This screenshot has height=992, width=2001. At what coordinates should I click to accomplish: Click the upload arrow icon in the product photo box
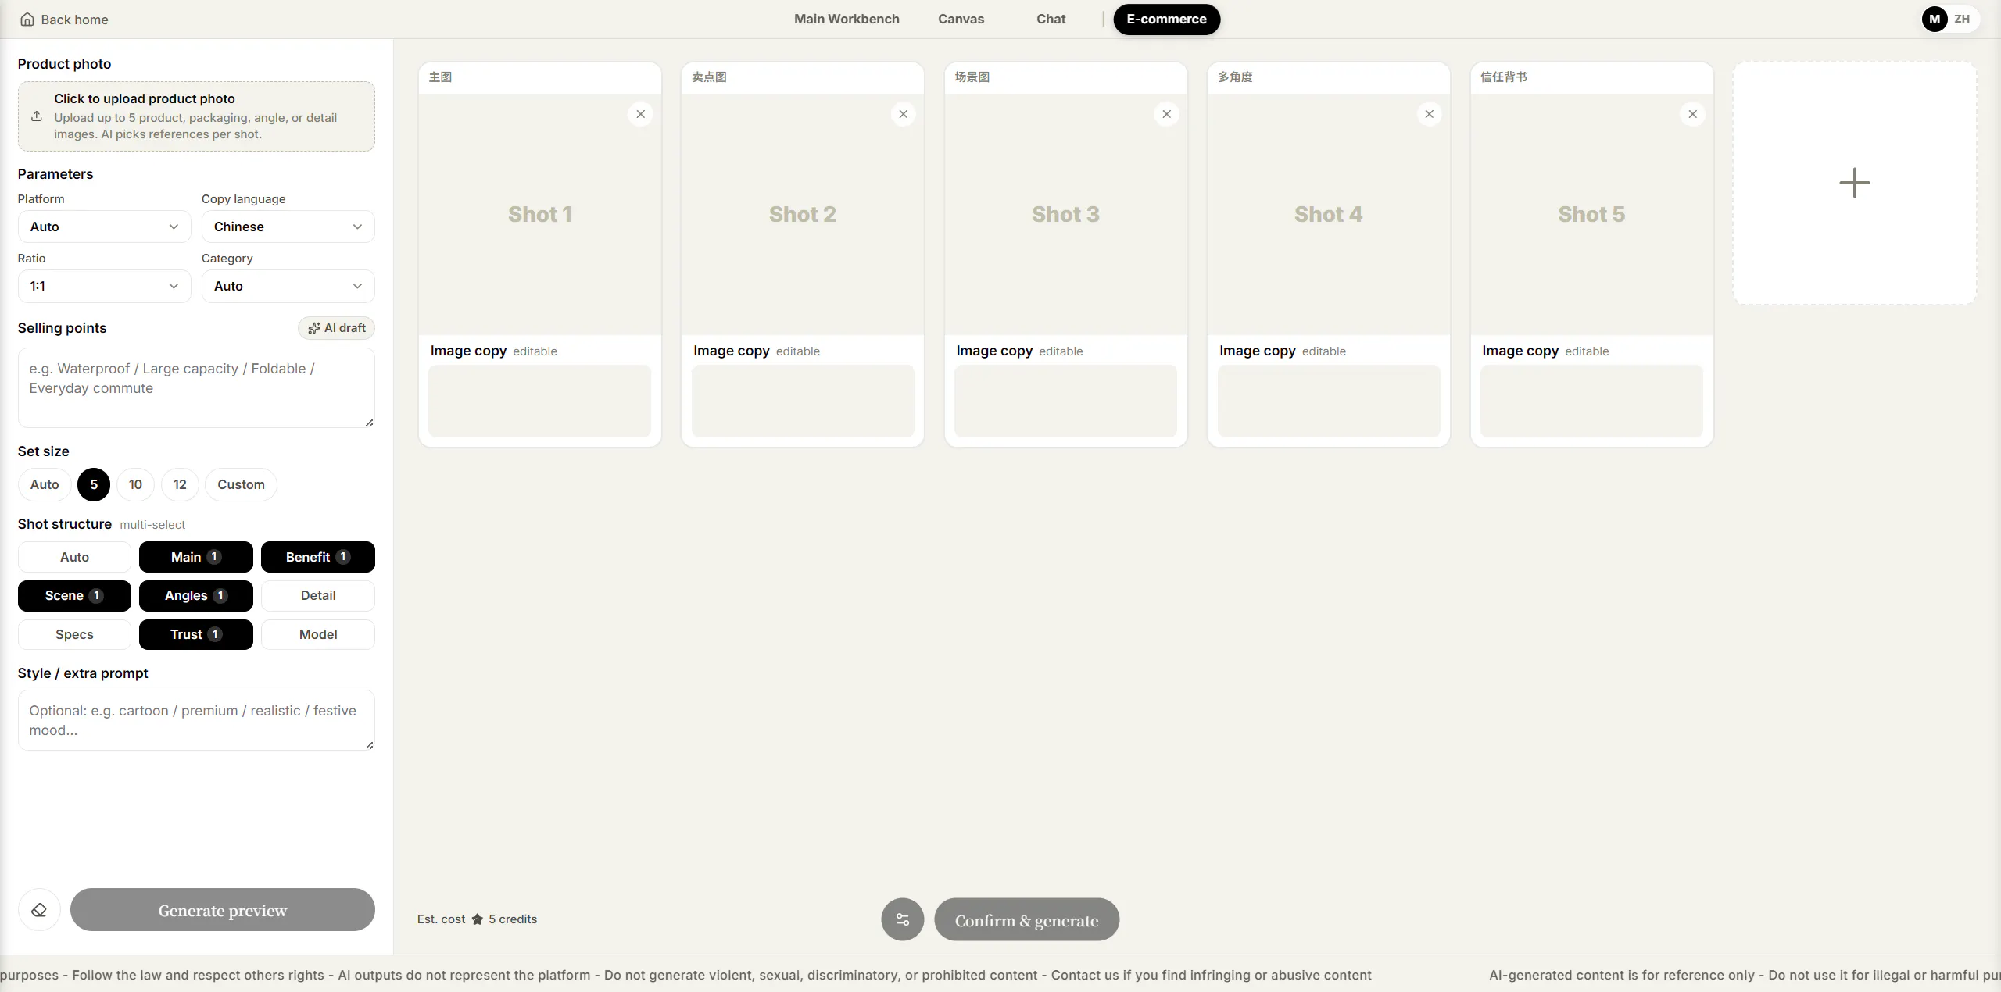[x=37, y=116]
